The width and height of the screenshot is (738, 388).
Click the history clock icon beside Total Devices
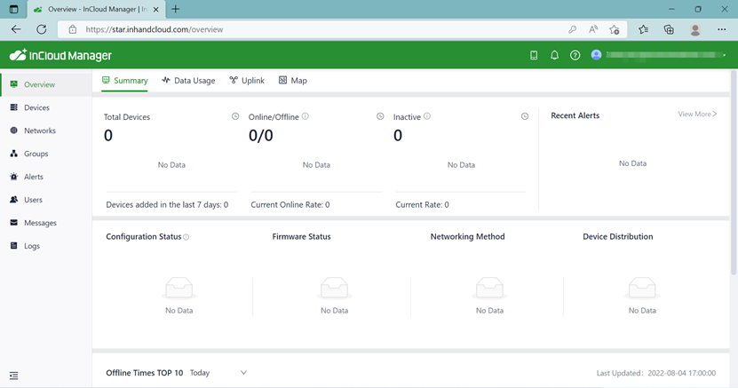235,116
